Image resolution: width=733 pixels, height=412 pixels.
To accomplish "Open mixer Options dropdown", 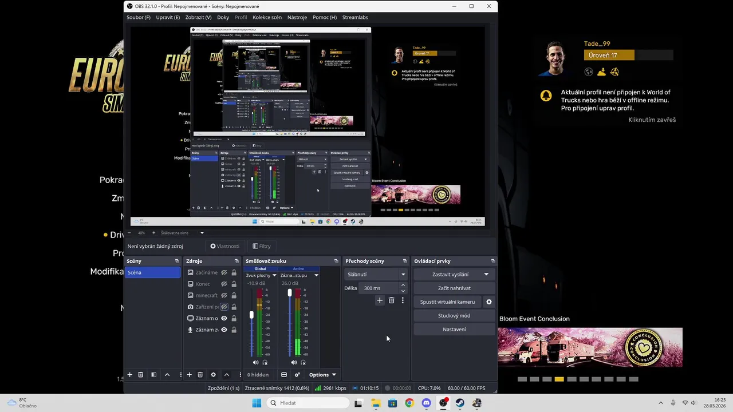I will (x=322, y=375).
